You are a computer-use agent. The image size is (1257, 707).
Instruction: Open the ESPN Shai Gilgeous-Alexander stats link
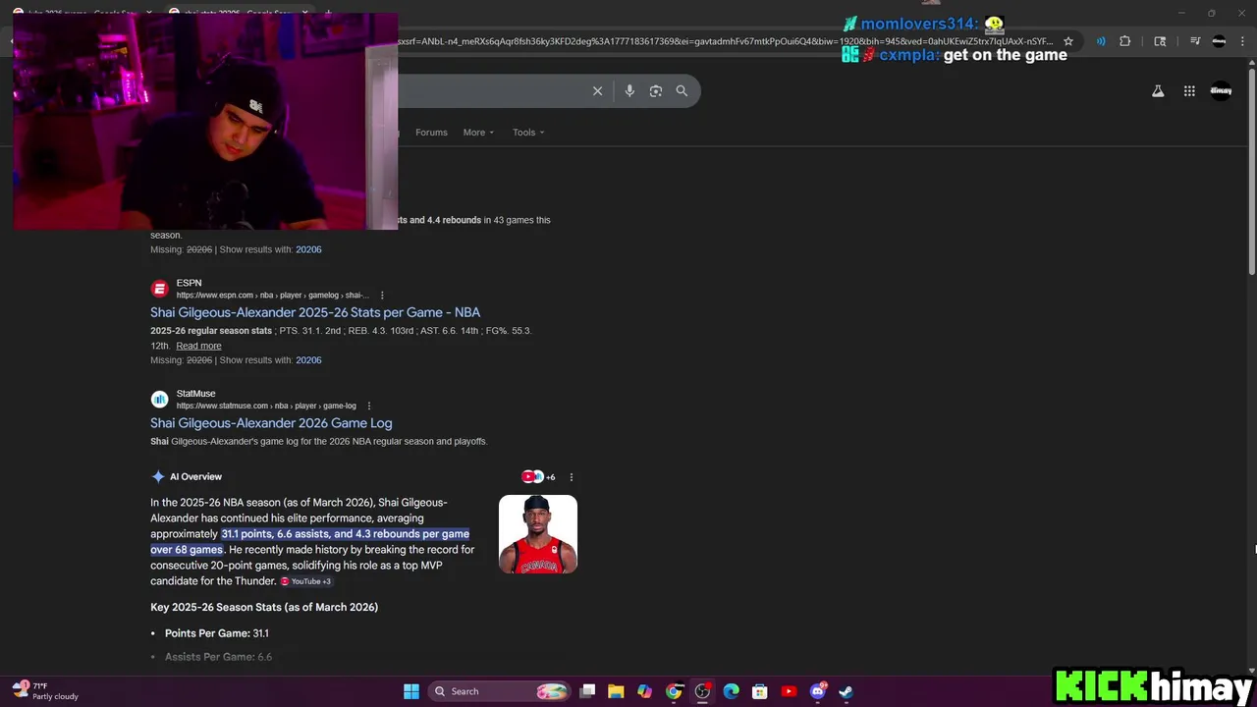315,312
